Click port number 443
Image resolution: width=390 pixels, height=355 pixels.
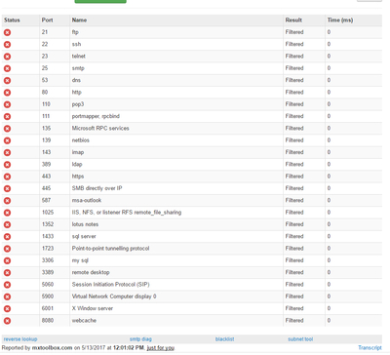[x=46, y=177]
